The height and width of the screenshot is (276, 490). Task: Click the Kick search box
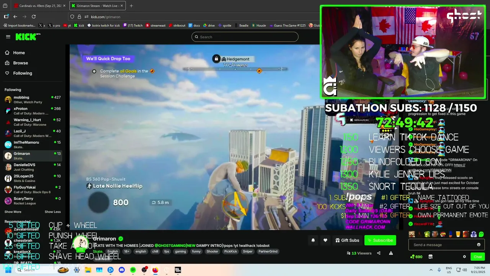245,37
